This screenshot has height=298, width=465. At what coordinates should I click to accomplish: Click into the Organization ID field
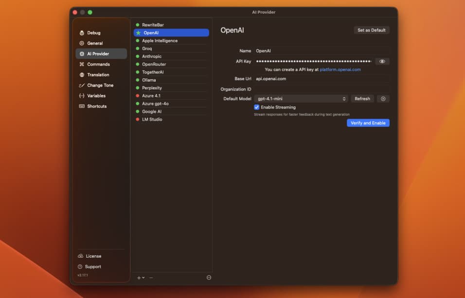coord(321,89)
